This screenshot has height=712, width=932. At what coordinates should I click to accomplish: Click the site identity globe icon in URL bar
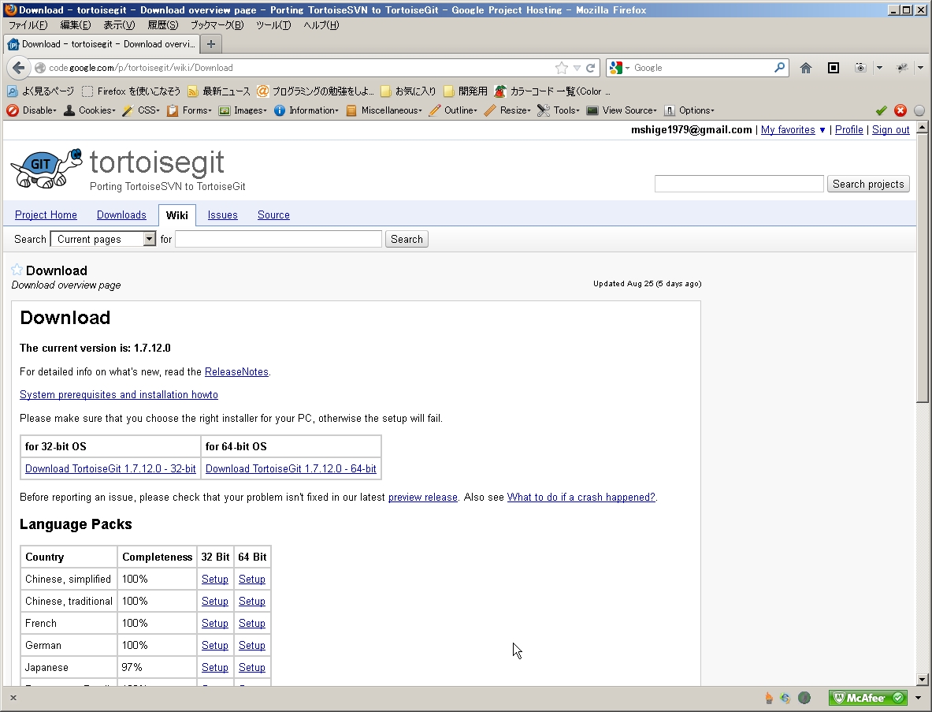[40, 68]
